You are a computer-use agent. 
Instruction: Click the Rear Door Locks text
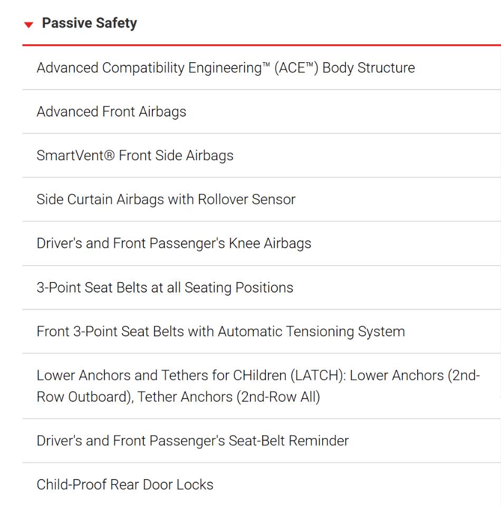click(162, 485)
